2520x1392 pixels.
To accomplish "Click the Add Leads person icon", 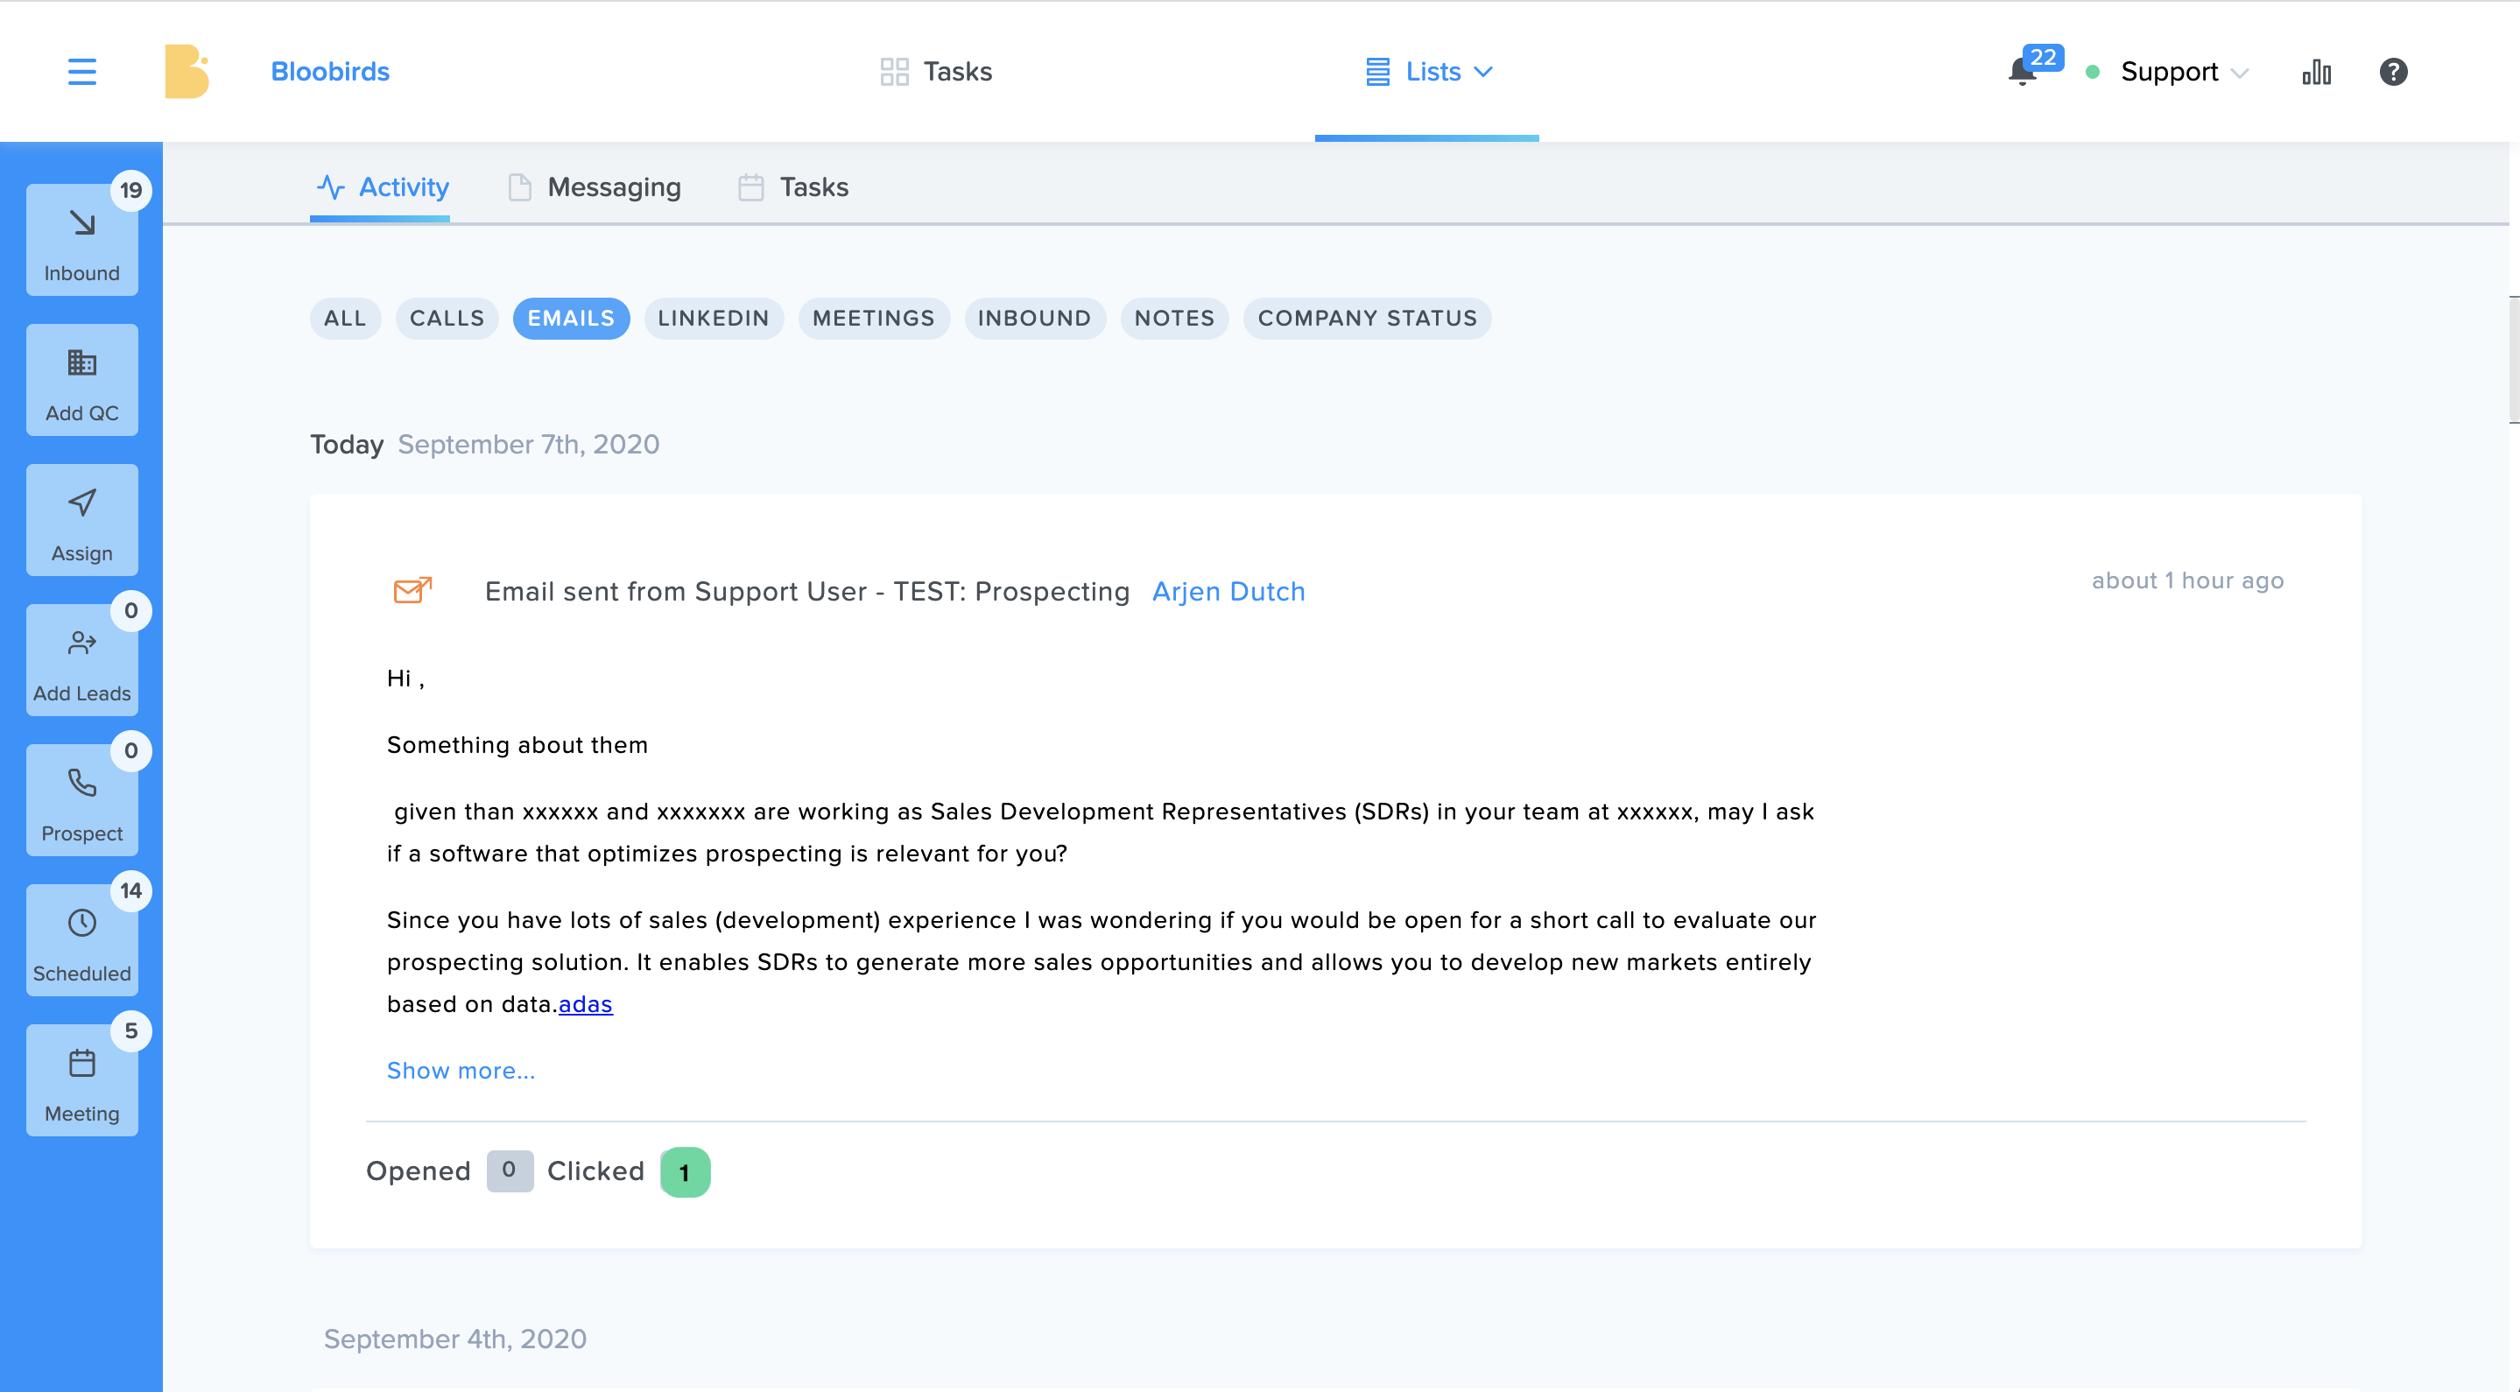I will point(82,643).
